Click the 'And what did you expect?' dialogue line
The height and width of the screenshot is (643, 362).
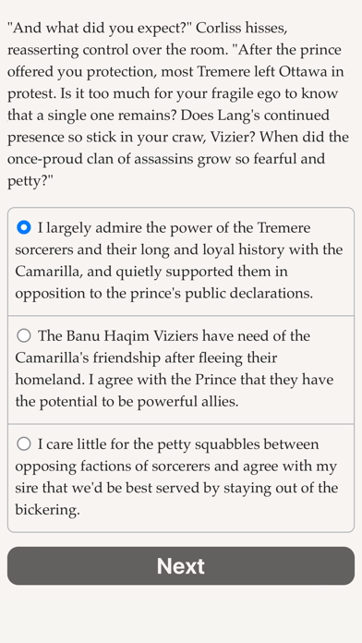148,29
